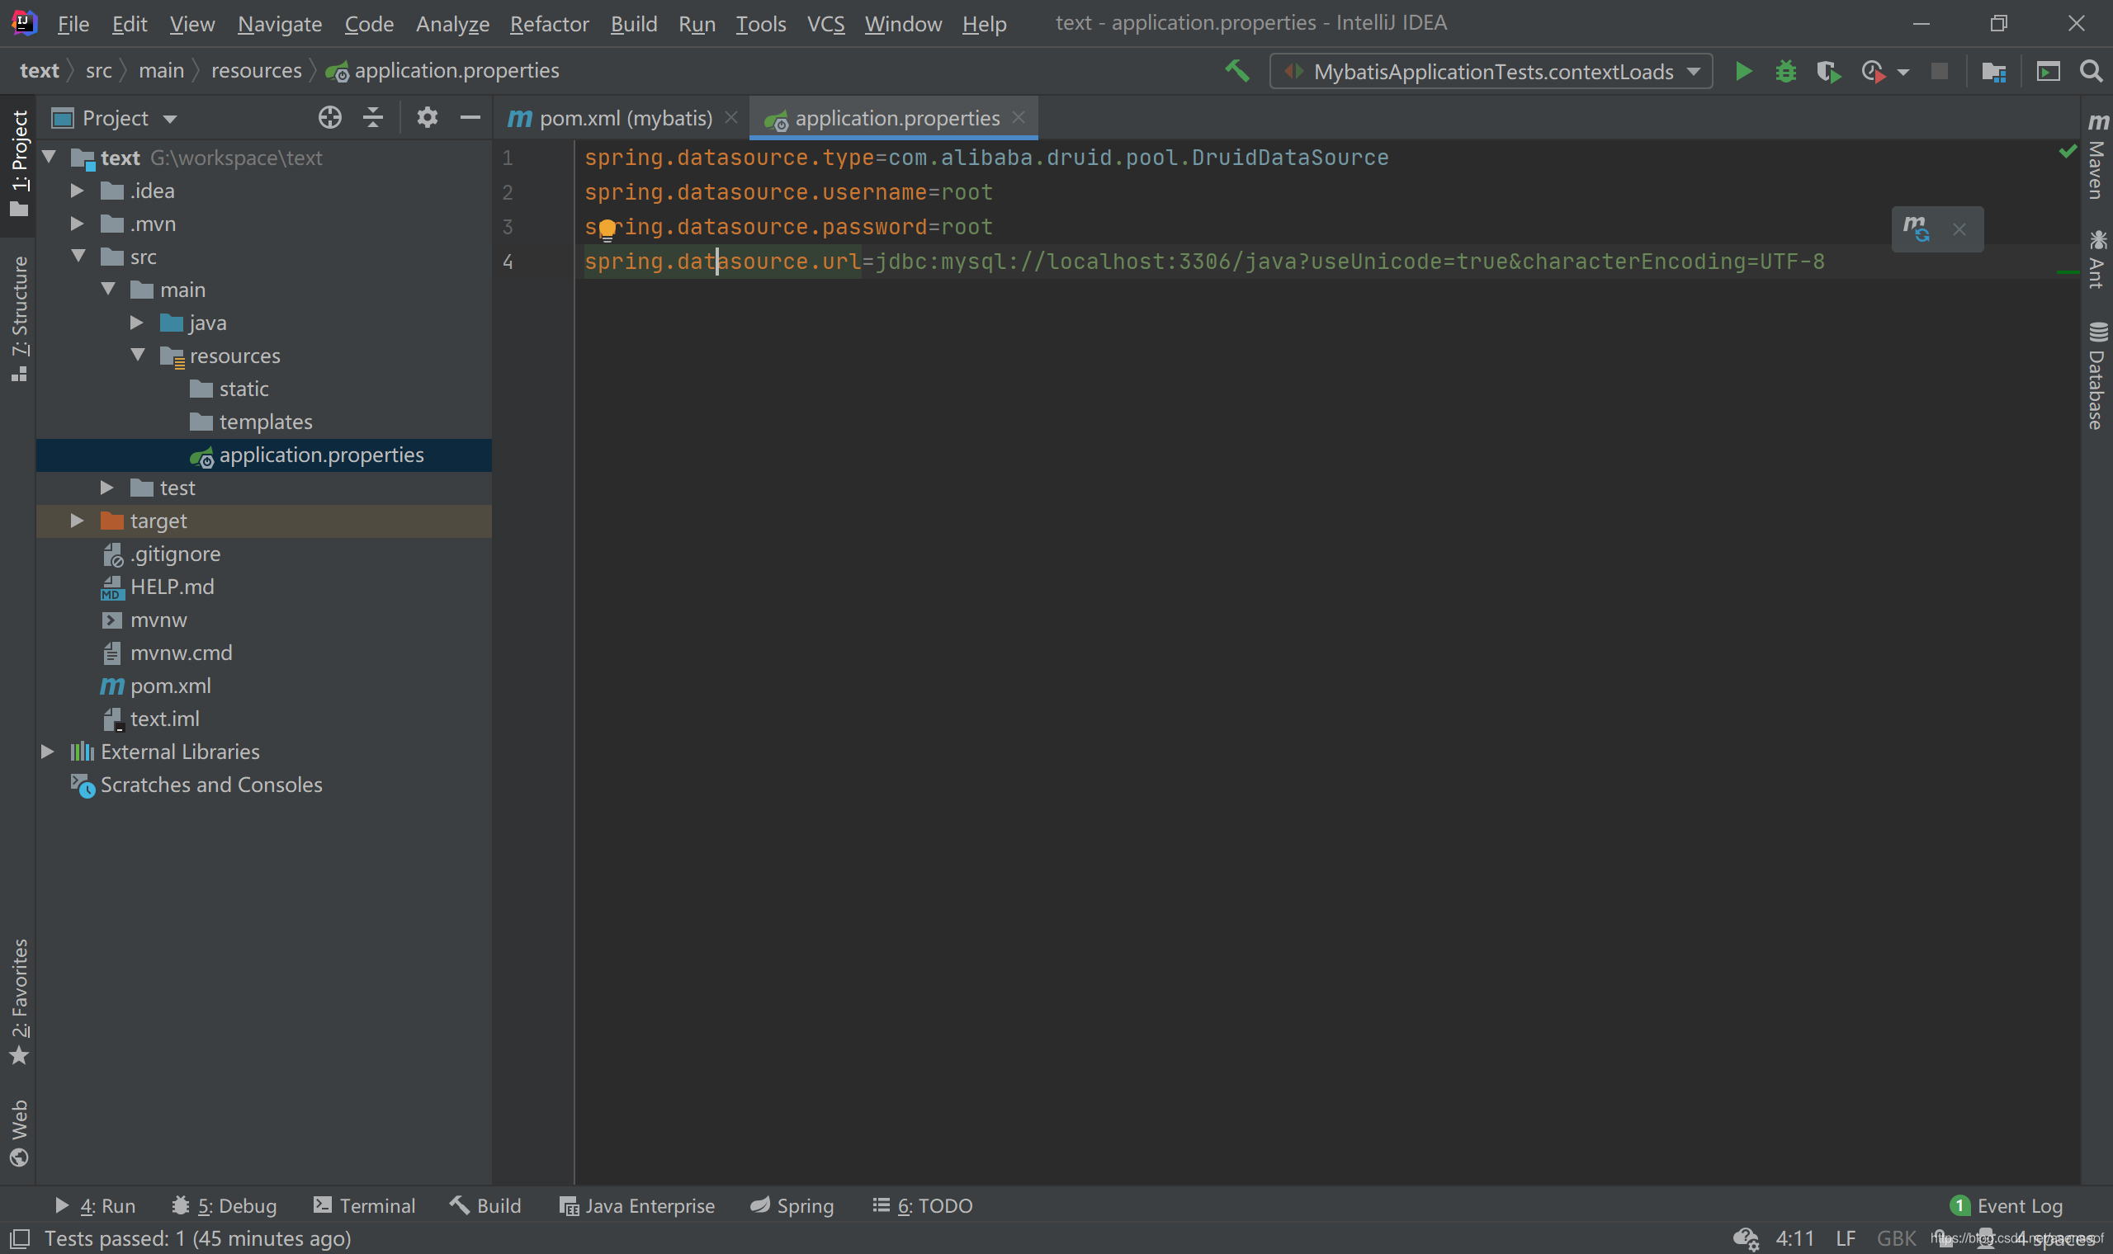Toggle the Web side panel
The width and height of the screenshot is (2113, 1254).
pyautogui.click(x=19, y=1133)
